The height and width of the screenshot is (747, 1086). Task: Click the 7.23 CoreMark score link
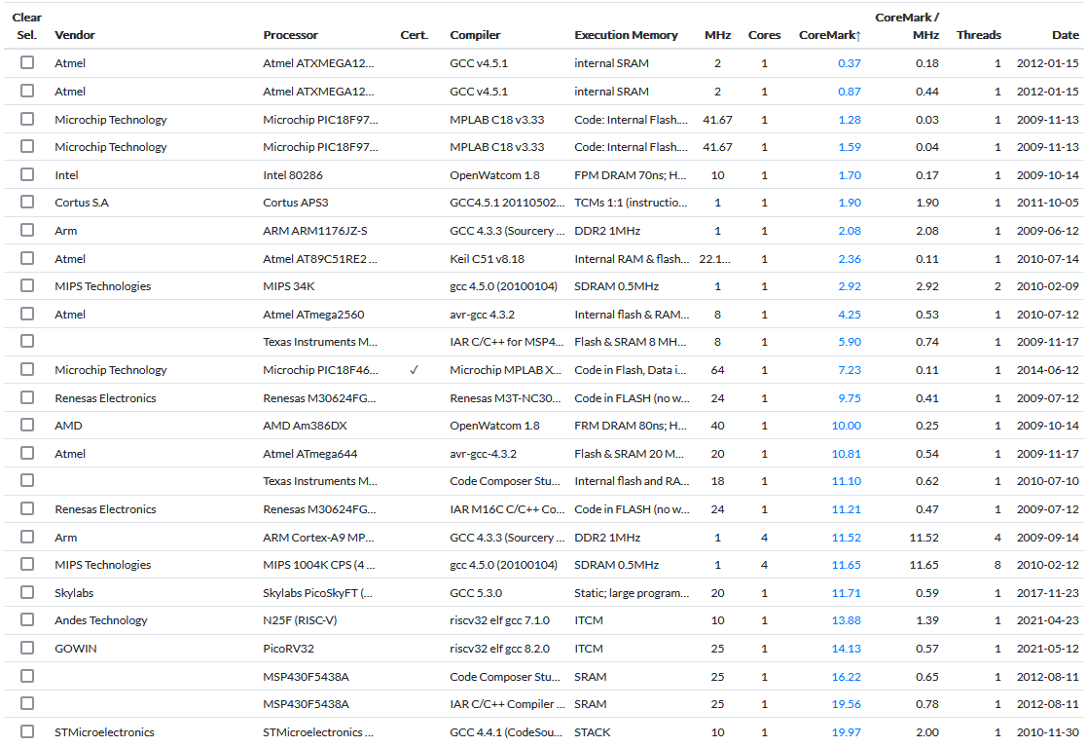pos(849,370)
